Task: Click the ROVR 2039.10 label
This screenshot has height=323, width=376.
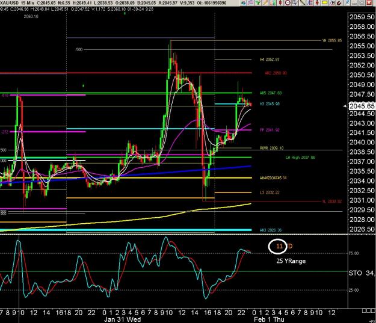Action: 271,148
